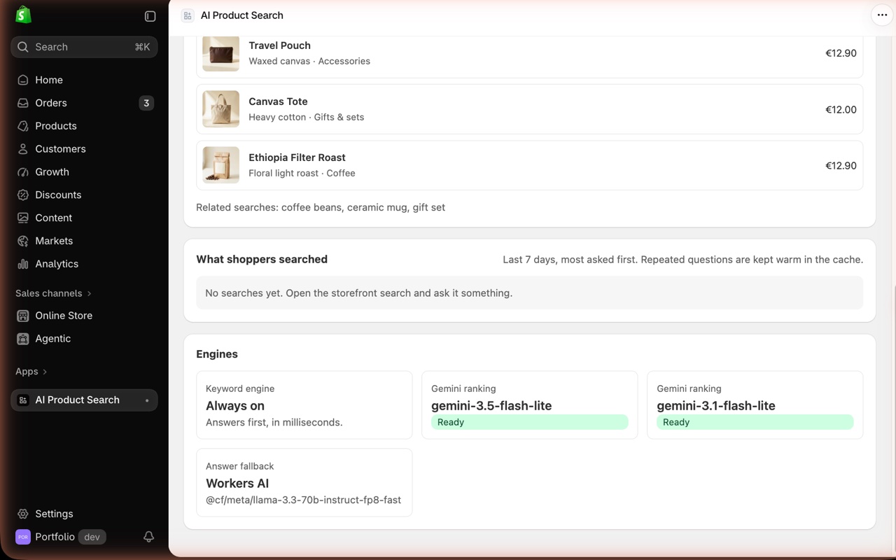Click the Discounts badge icon
The image size is (896, 560).
23,195
